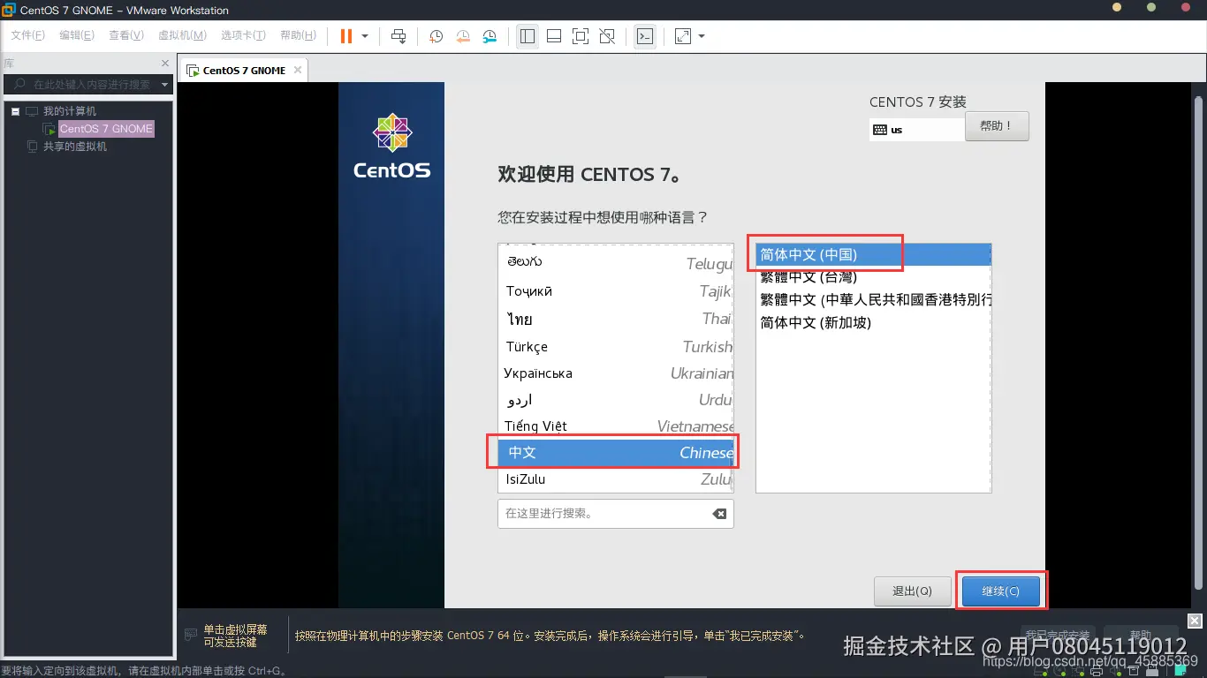
Task: Select 我的计算机 in the library tree
Action: (70, 111)
